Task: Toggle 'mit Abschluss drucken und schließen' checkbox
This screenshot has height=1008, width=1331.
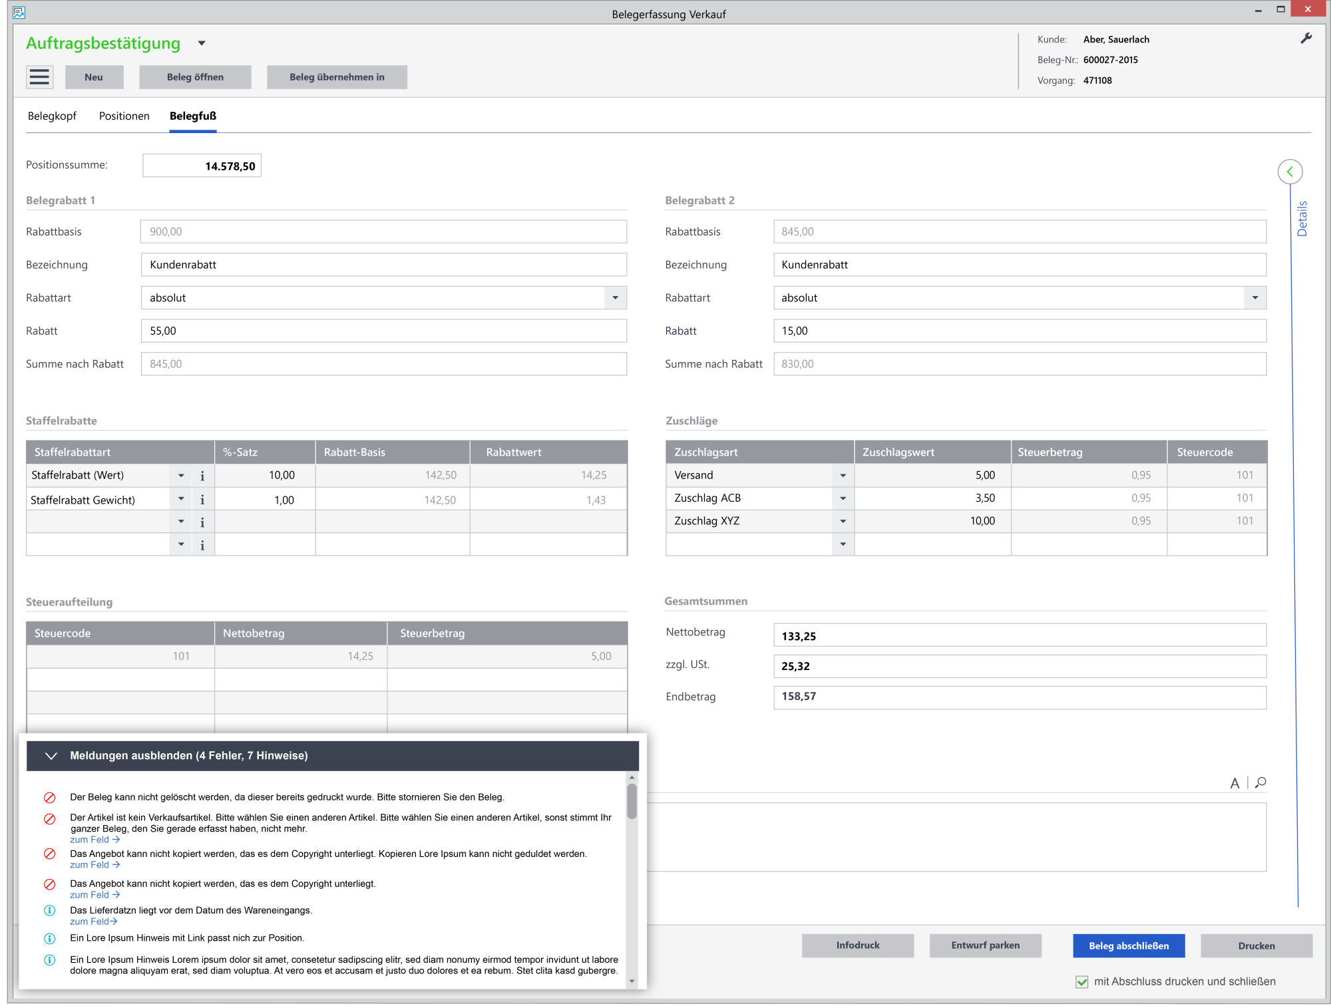Action: pyautogui.click(x=1082, y=982)
